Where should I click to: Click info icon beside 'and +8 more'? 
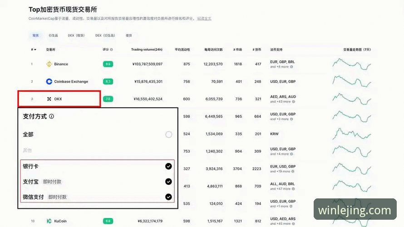pyautogui.click(x=291, y=67)
